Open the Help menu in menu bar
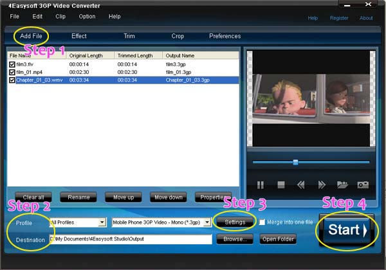The image size is (386, 270). (x=115, y=17)
